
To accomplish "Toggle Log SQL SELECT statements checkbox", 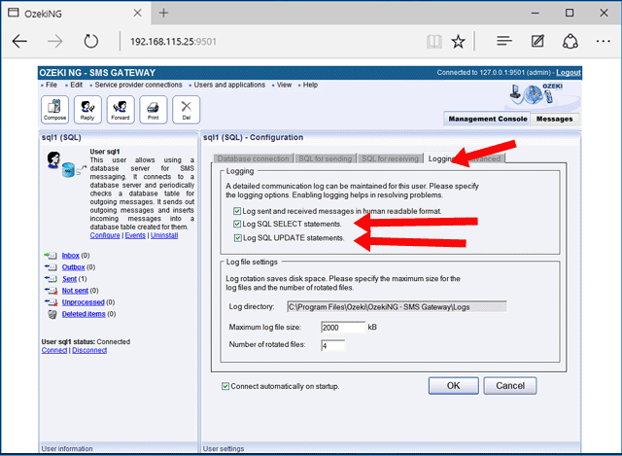I will coord(237,224).
